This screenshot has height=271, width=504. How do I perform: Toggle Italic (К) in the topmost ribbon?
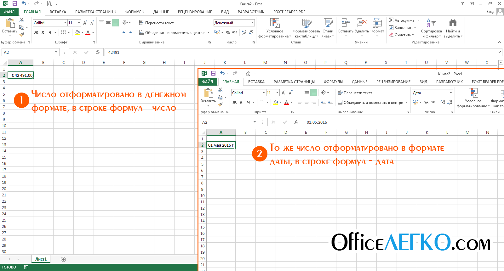(43, 32)
